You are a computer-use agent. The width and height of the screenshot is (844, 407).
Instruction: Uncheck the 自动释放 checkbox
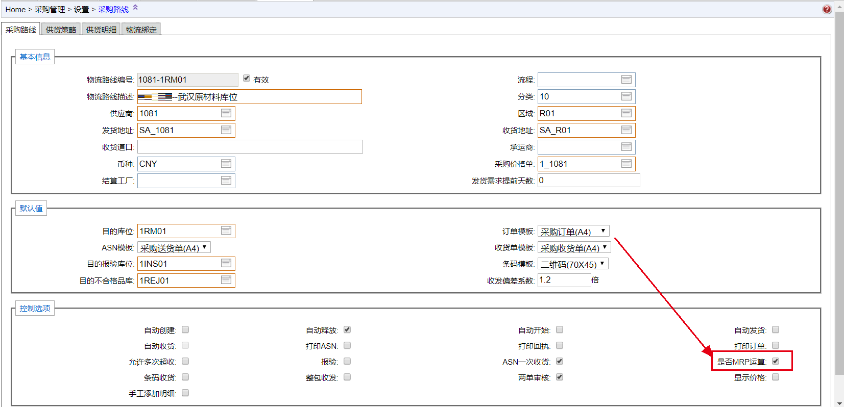click(x=347, y=329)
